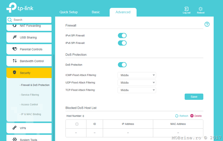223x141 pixels.
Task: Check the select-all checkbox in host table
Action: coord(77,124)
